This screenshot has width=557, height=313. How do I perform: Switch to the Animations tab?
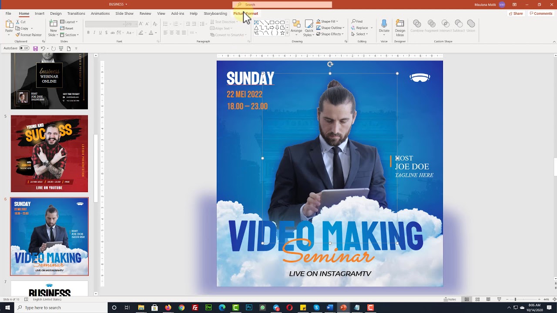(100, 13)
